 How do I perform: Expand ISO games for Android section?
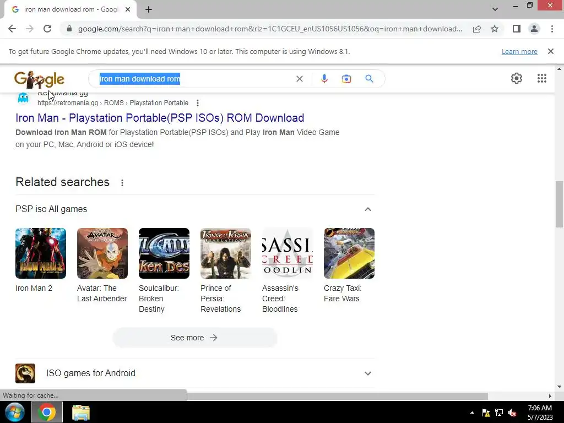367,373
